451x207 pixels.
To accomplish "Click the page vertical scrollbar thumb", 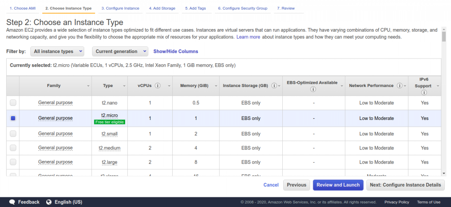I will (x=444, y=37).
